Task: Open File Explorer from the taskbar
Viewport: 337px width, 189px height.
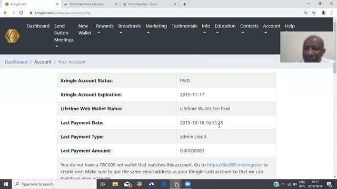Action: point(115,184)
